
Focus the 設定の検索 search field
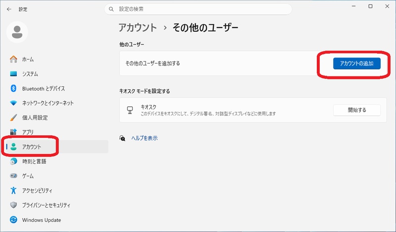point(198,9)
